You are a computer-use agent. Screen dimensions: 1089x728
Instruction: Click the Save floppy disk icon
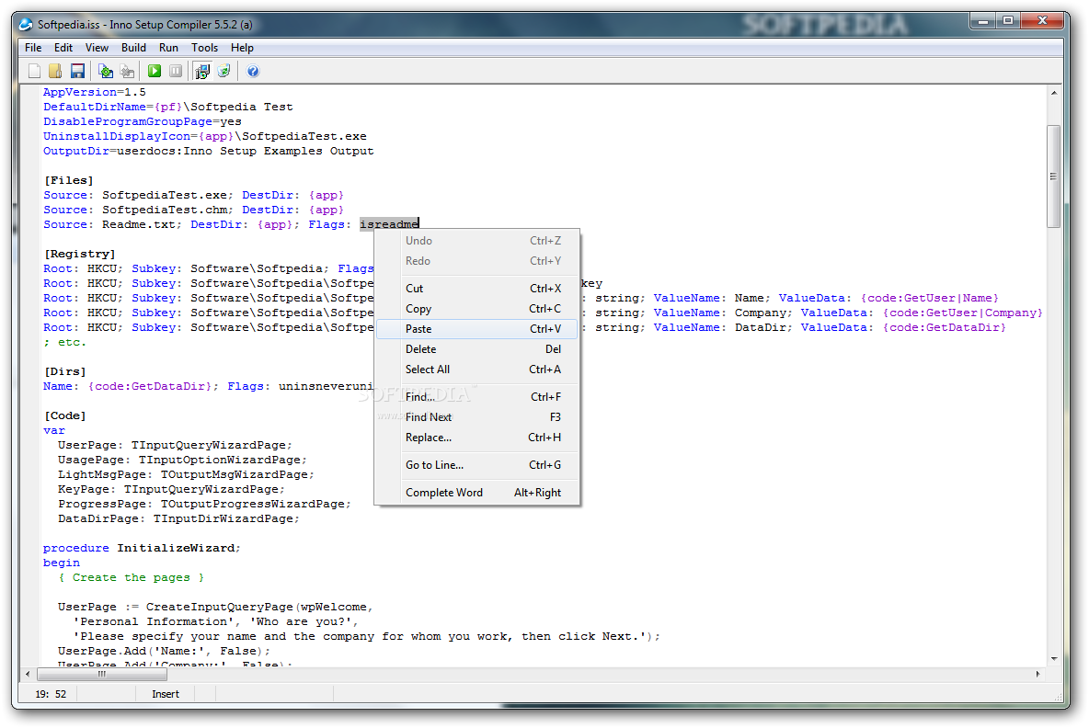78,71
